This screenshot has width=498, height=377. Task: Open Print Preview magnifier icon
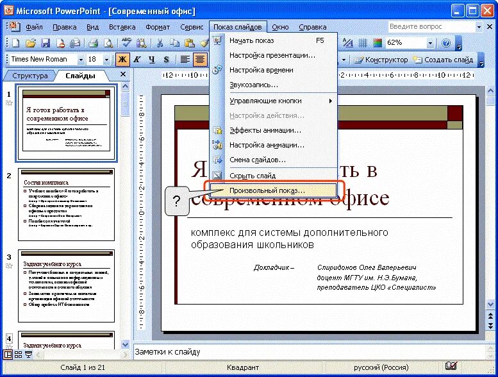(x=108, y=43)
